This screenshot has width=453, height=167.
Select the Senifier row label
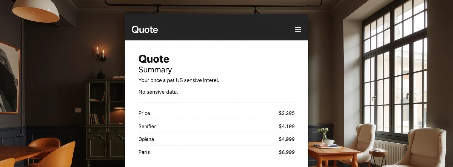coord(147,126)
